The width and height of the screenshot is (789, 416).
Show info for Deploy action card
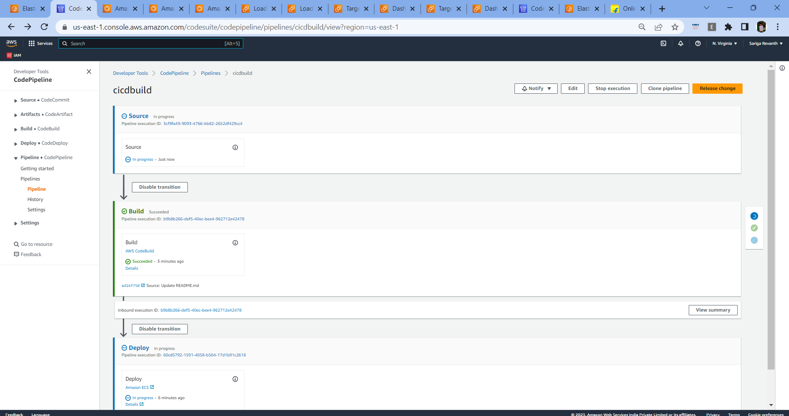pos(235,379)
